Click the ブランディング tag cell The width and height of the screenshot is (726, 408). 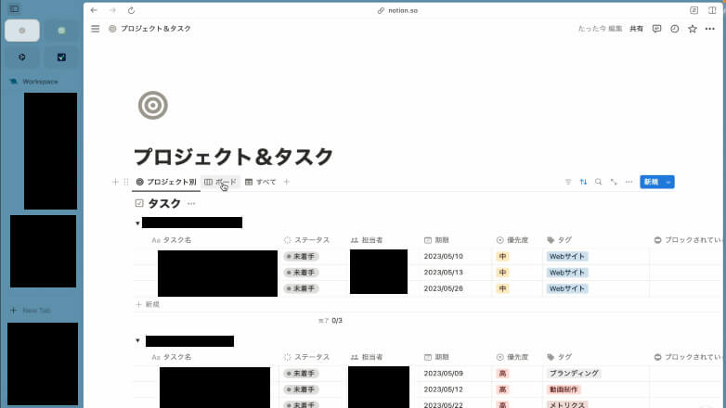(574, 374)
